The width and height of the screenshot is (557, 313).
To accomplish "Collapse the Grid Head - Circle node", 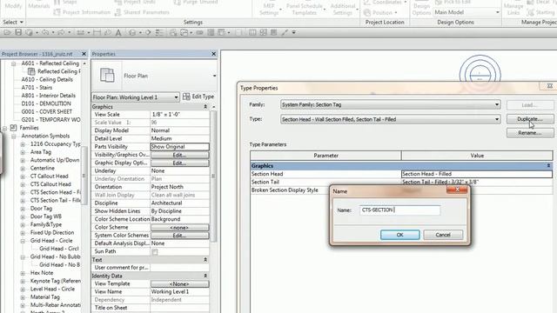I will 23,241.
